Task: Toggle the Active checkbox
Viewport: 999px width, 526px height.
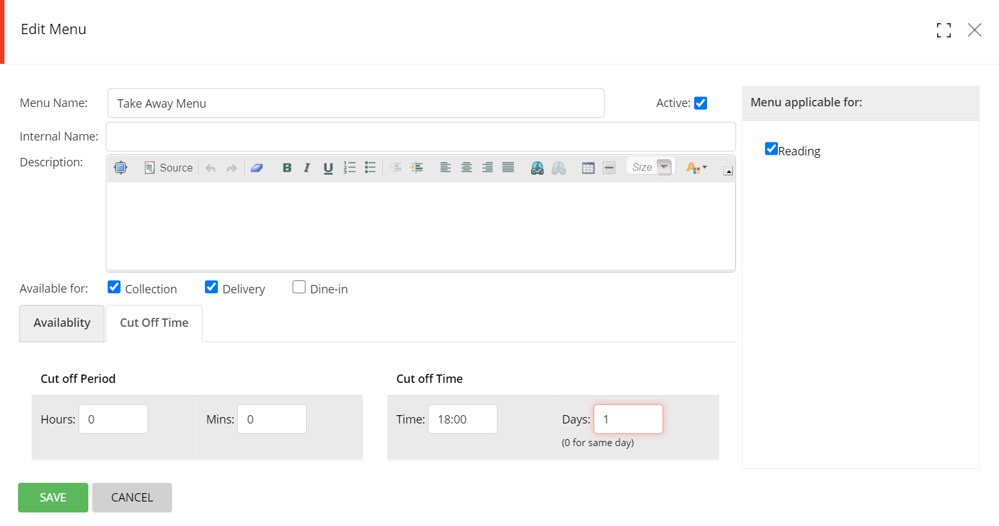Action: click(701, 103)
